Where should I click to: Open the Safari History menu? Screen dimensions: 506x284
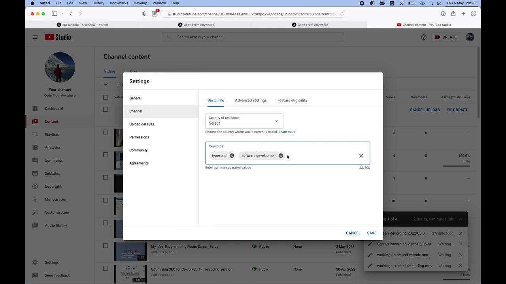point(98,3)
